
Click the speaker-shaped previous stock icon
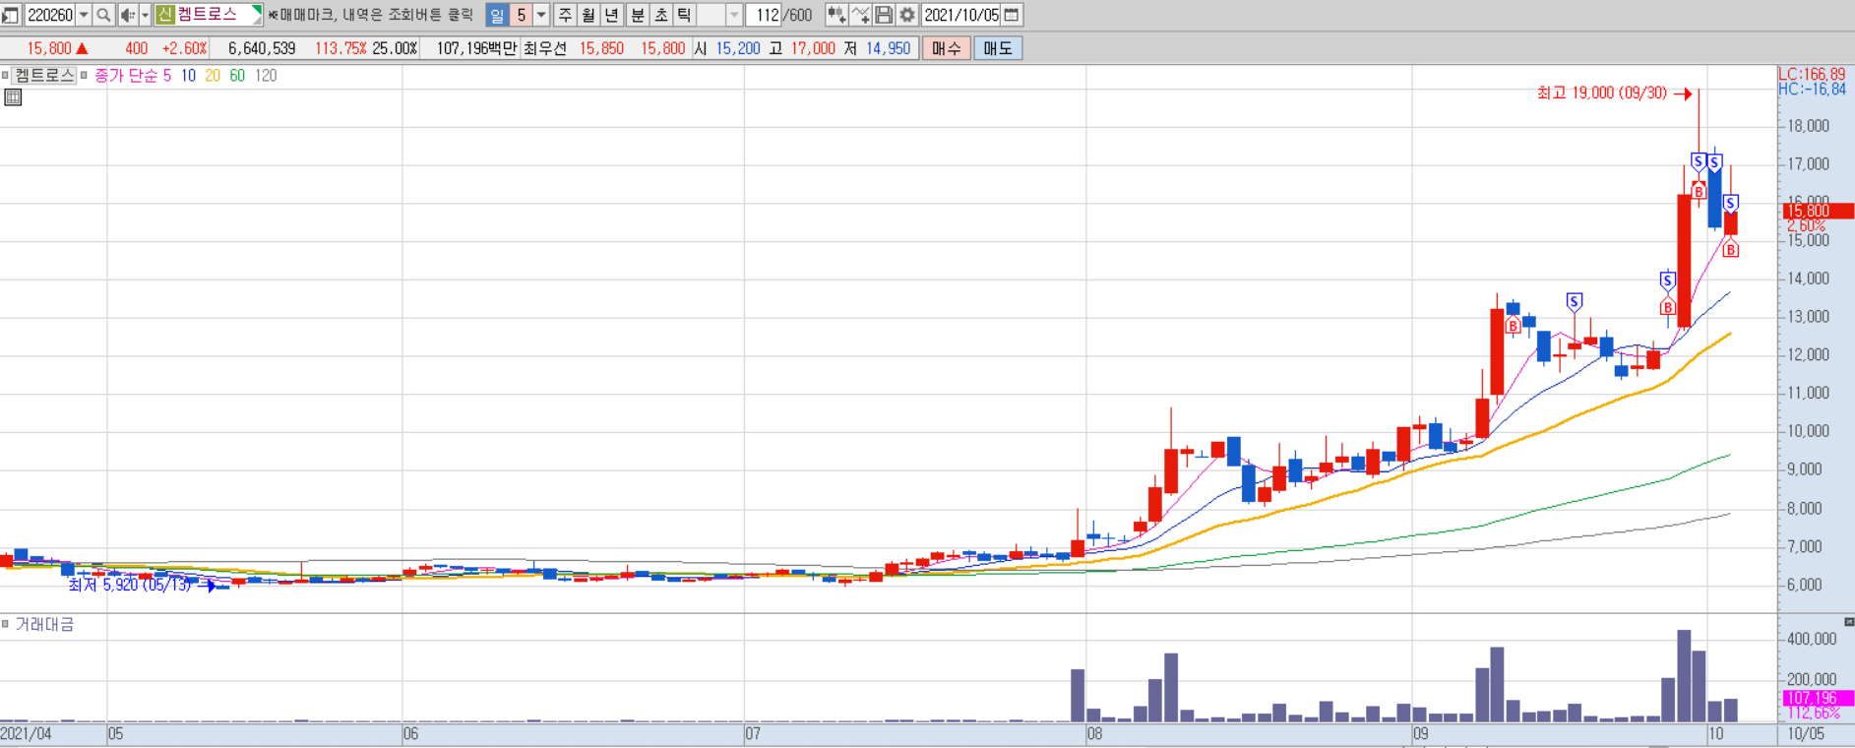128,15
